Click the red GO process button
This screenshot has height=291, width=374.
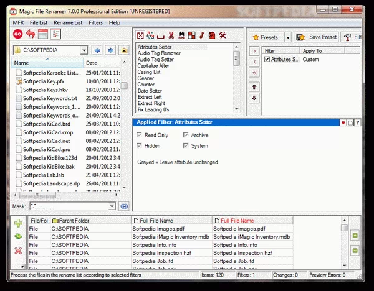[18, 34]
